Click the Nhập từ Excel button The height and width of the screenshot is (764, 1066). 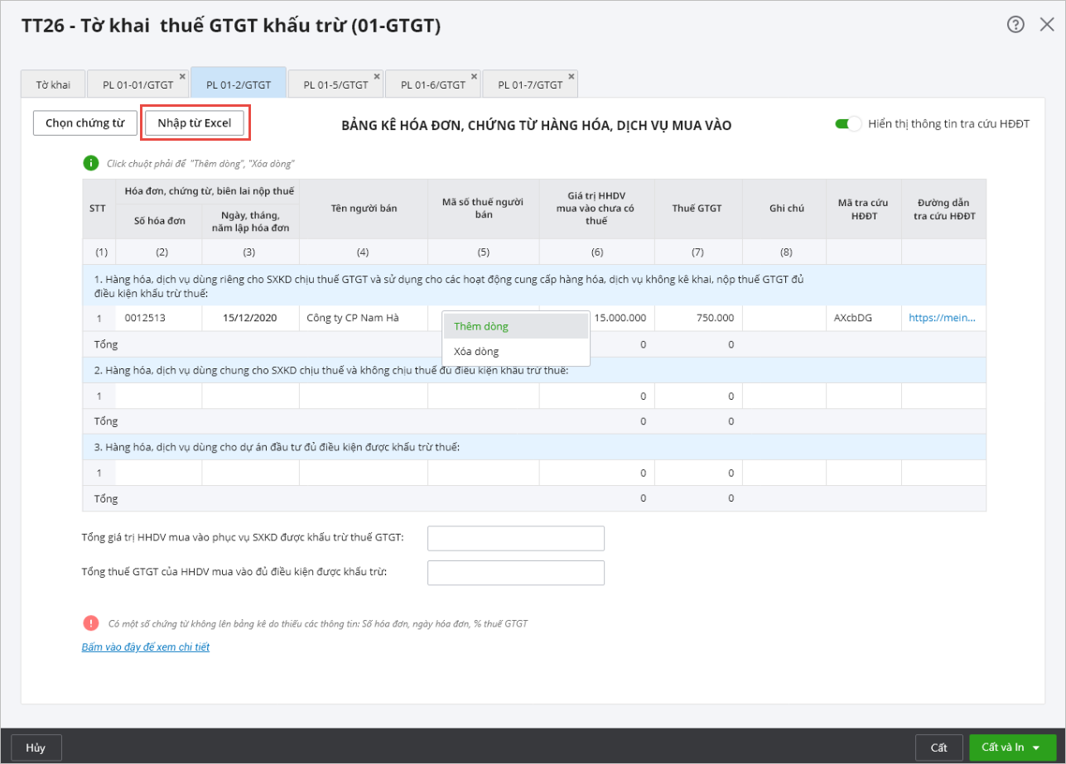[195, 123]
